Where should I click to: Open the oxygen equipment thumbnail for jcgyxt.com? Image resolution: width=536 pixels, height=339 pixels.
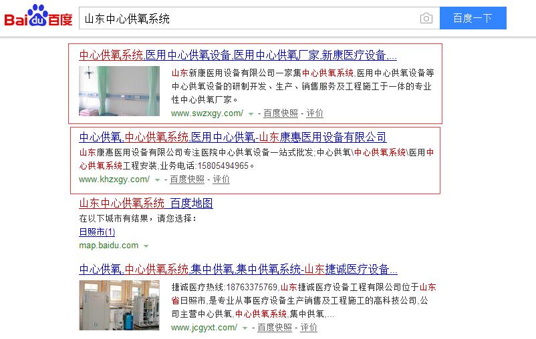click(x=120, y=305)
